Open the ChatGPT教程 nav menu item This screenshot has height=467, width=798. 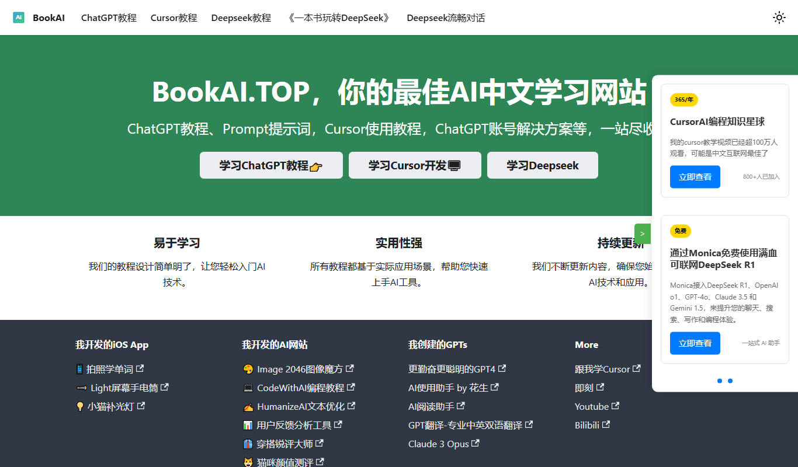coord(109,18)
